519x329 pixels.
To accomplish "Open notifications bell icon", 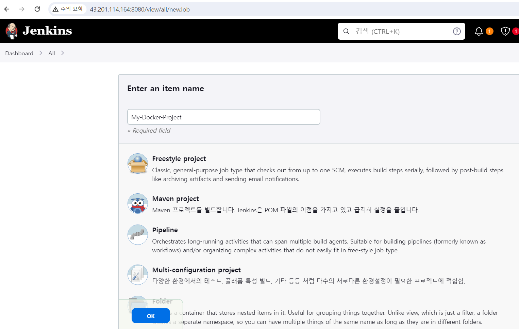I will 479,31.
